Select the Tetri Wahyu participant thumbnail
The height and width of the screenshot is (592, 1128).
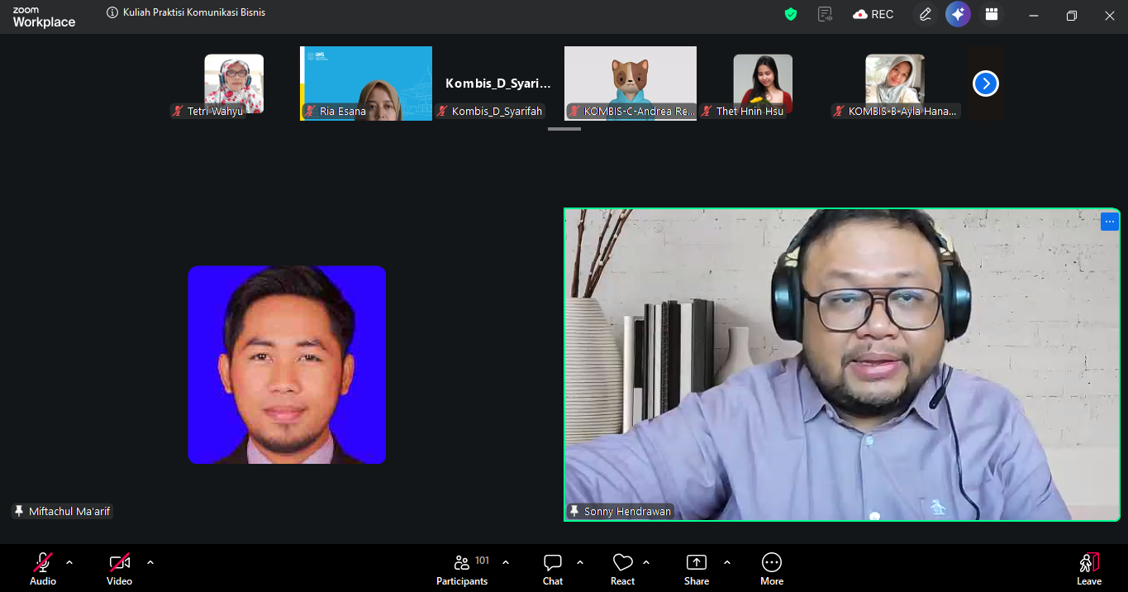coord(234,84)
